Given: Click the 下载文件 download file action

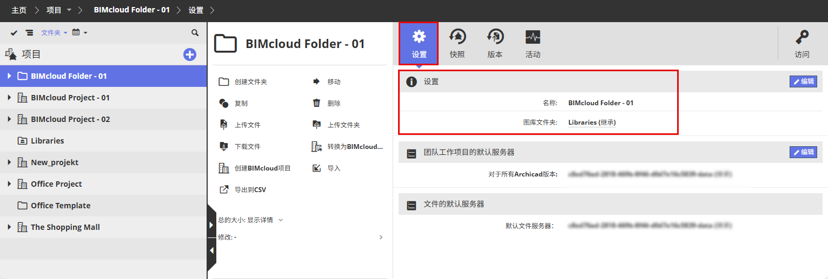Looking at the screenshot, I should click(x=240, y=147).
